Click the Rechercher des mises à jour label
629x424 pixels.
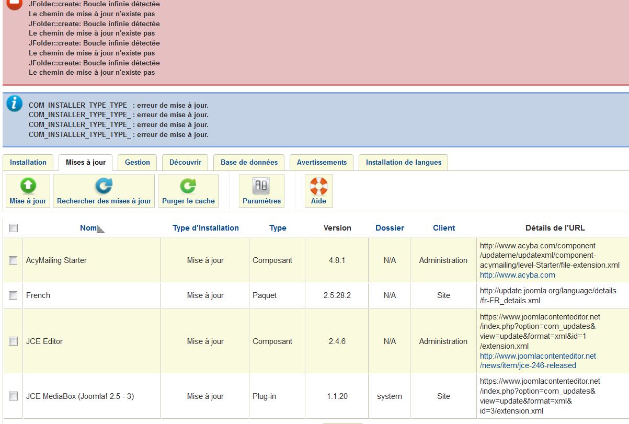coord(104,201)
